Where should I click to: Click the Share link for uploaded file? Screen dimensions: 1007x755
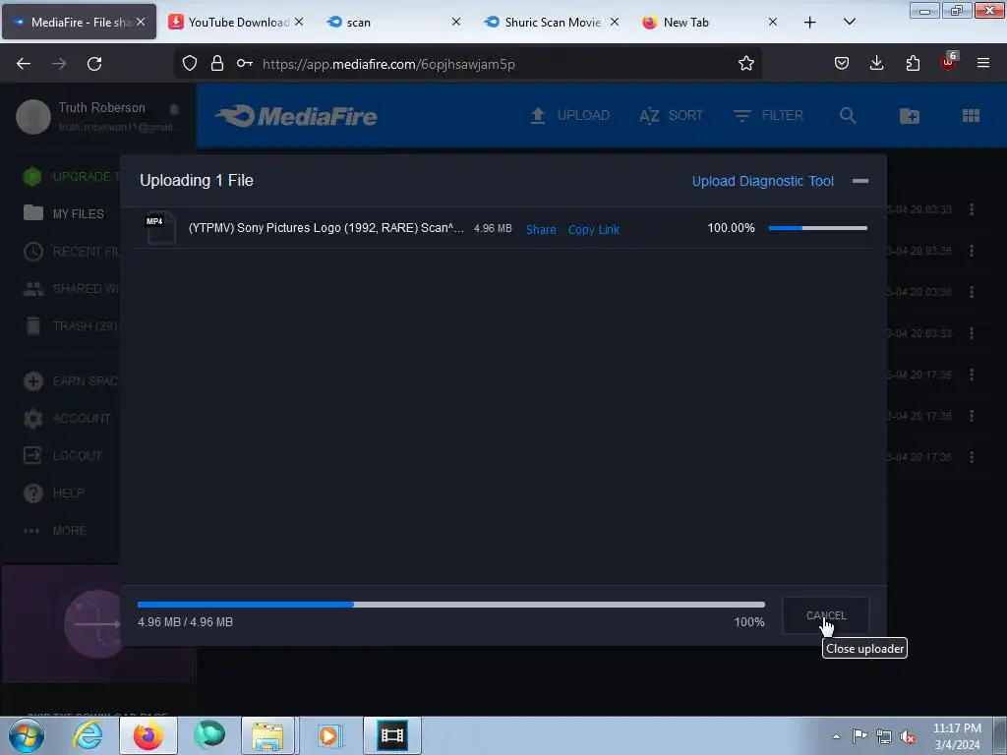point(541,229)
